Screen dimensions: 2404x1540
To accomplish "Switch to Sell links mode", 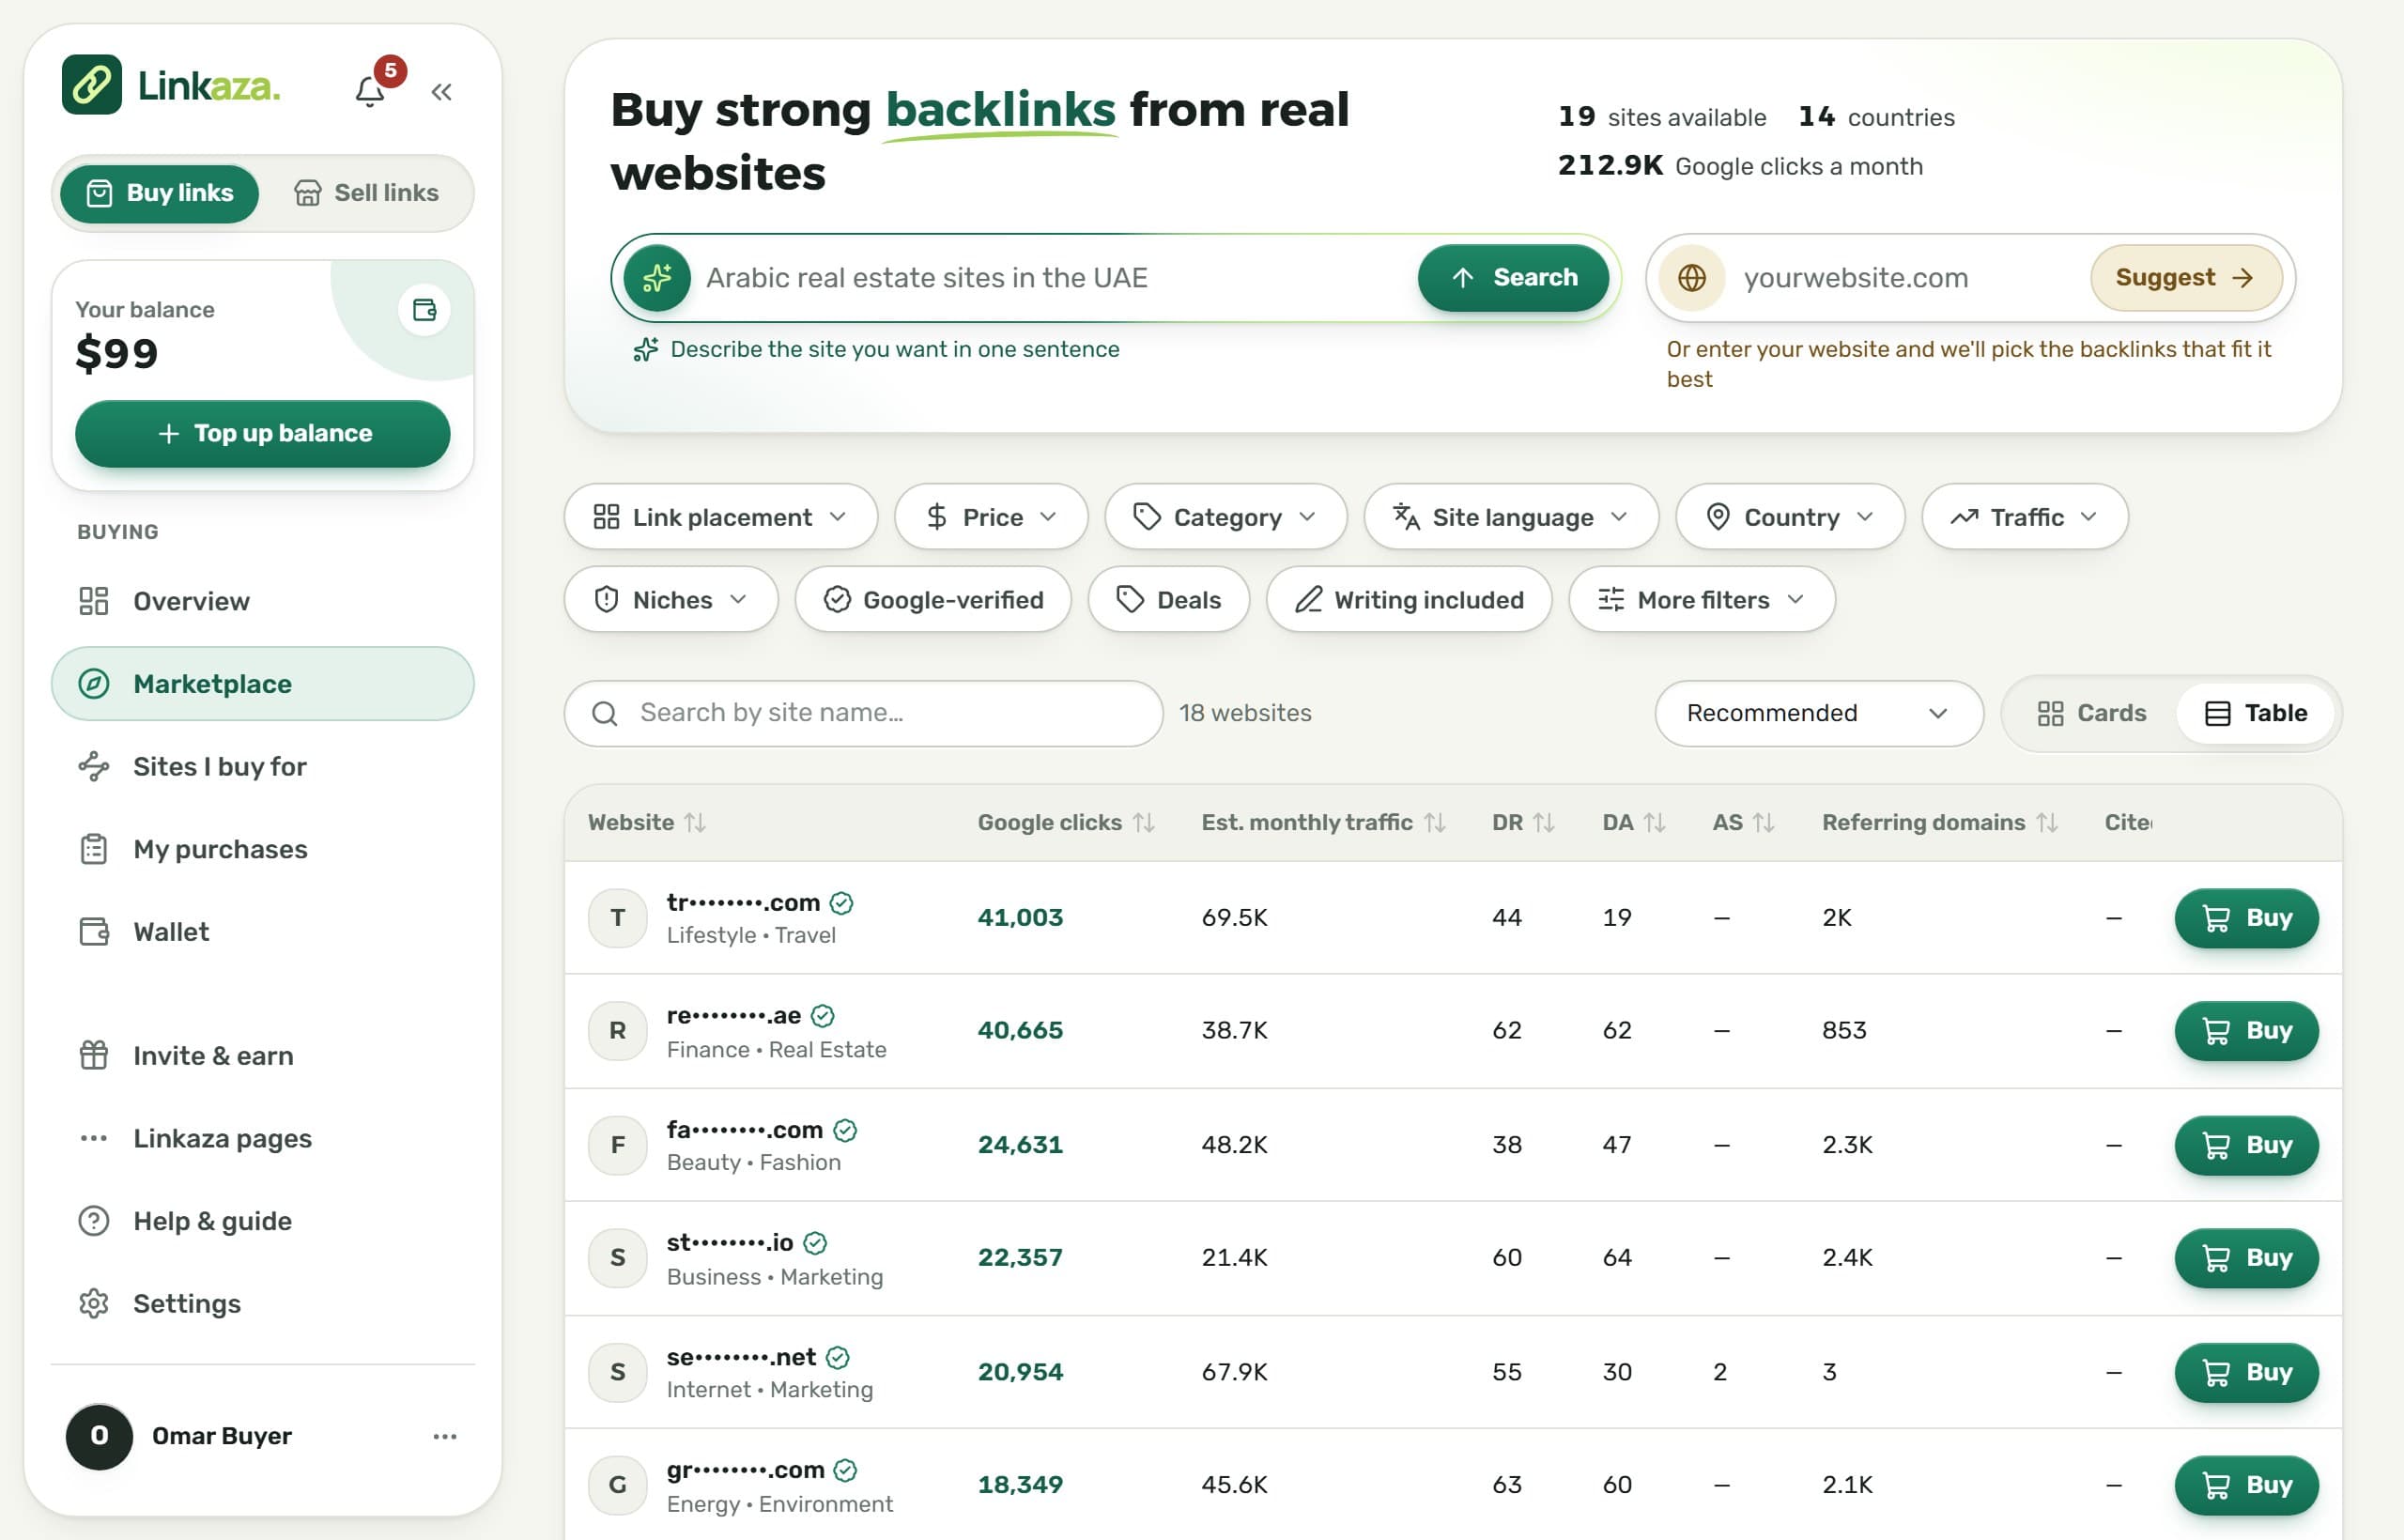I will [367, 193].
